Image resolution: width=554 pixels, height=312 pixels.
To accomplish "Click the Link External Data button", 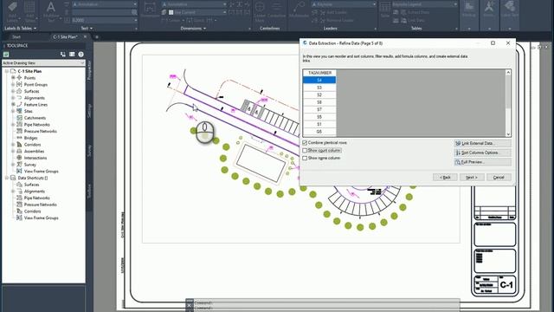I will (x=482, y=143).
